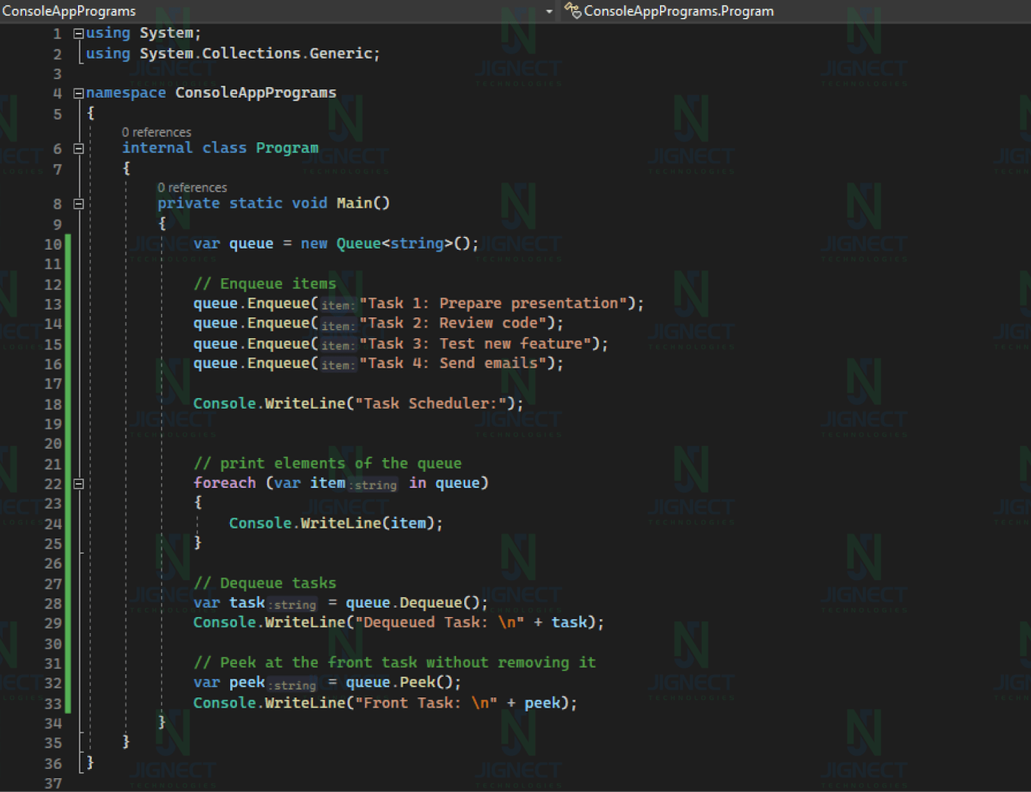This screenshot has width=1031, height=792.
Task: Click the "Task Scheduler:" string literal
Action: (x=431, y=403)
